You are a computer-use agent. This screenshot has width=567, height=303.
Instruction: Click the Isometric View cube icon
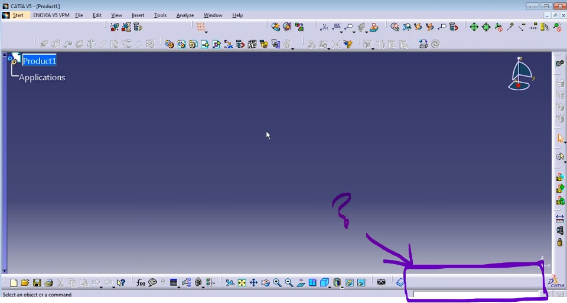pos(324,283)
